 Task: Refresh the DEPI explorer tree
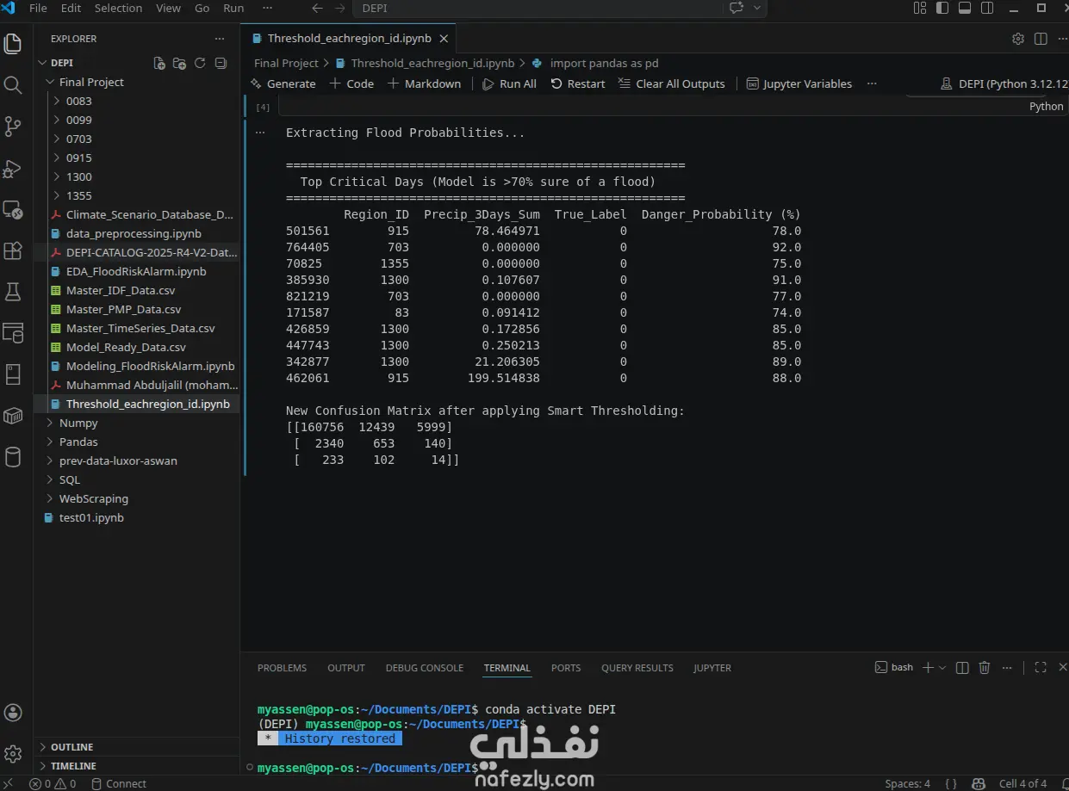point(200,63)
